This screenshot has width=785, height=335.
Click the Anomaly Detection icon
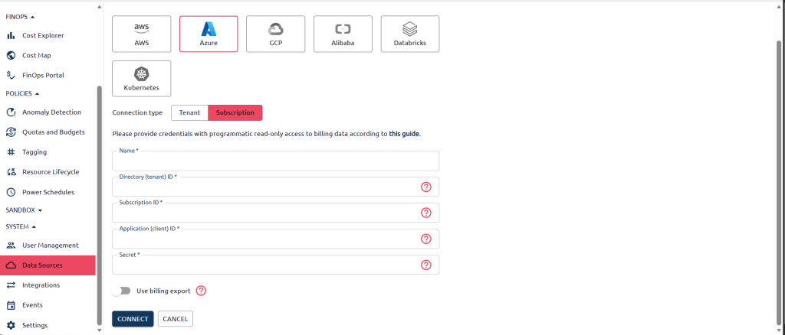(x=11, y=112)
